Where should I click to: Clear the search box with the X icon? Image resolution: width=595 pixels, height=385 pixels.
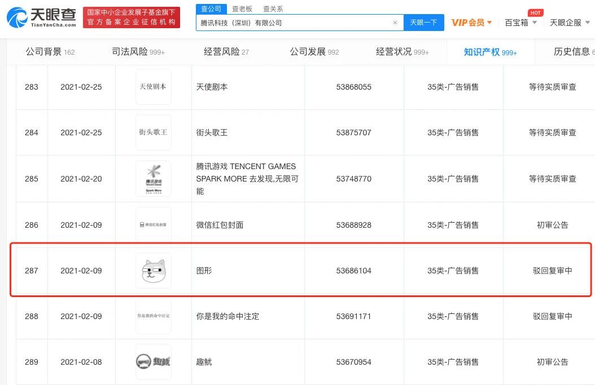point(395,23)
